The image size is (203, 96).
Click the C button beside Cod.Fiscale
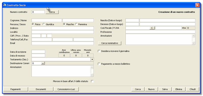coord(152,28)
